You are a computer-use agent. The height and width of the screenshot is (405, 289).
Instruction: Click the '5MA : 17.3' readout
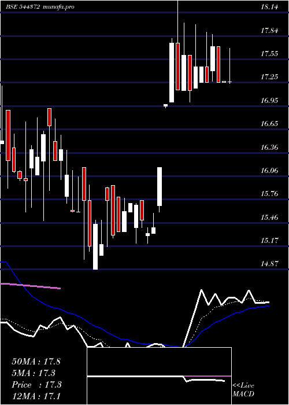click(x=34, y=373)
